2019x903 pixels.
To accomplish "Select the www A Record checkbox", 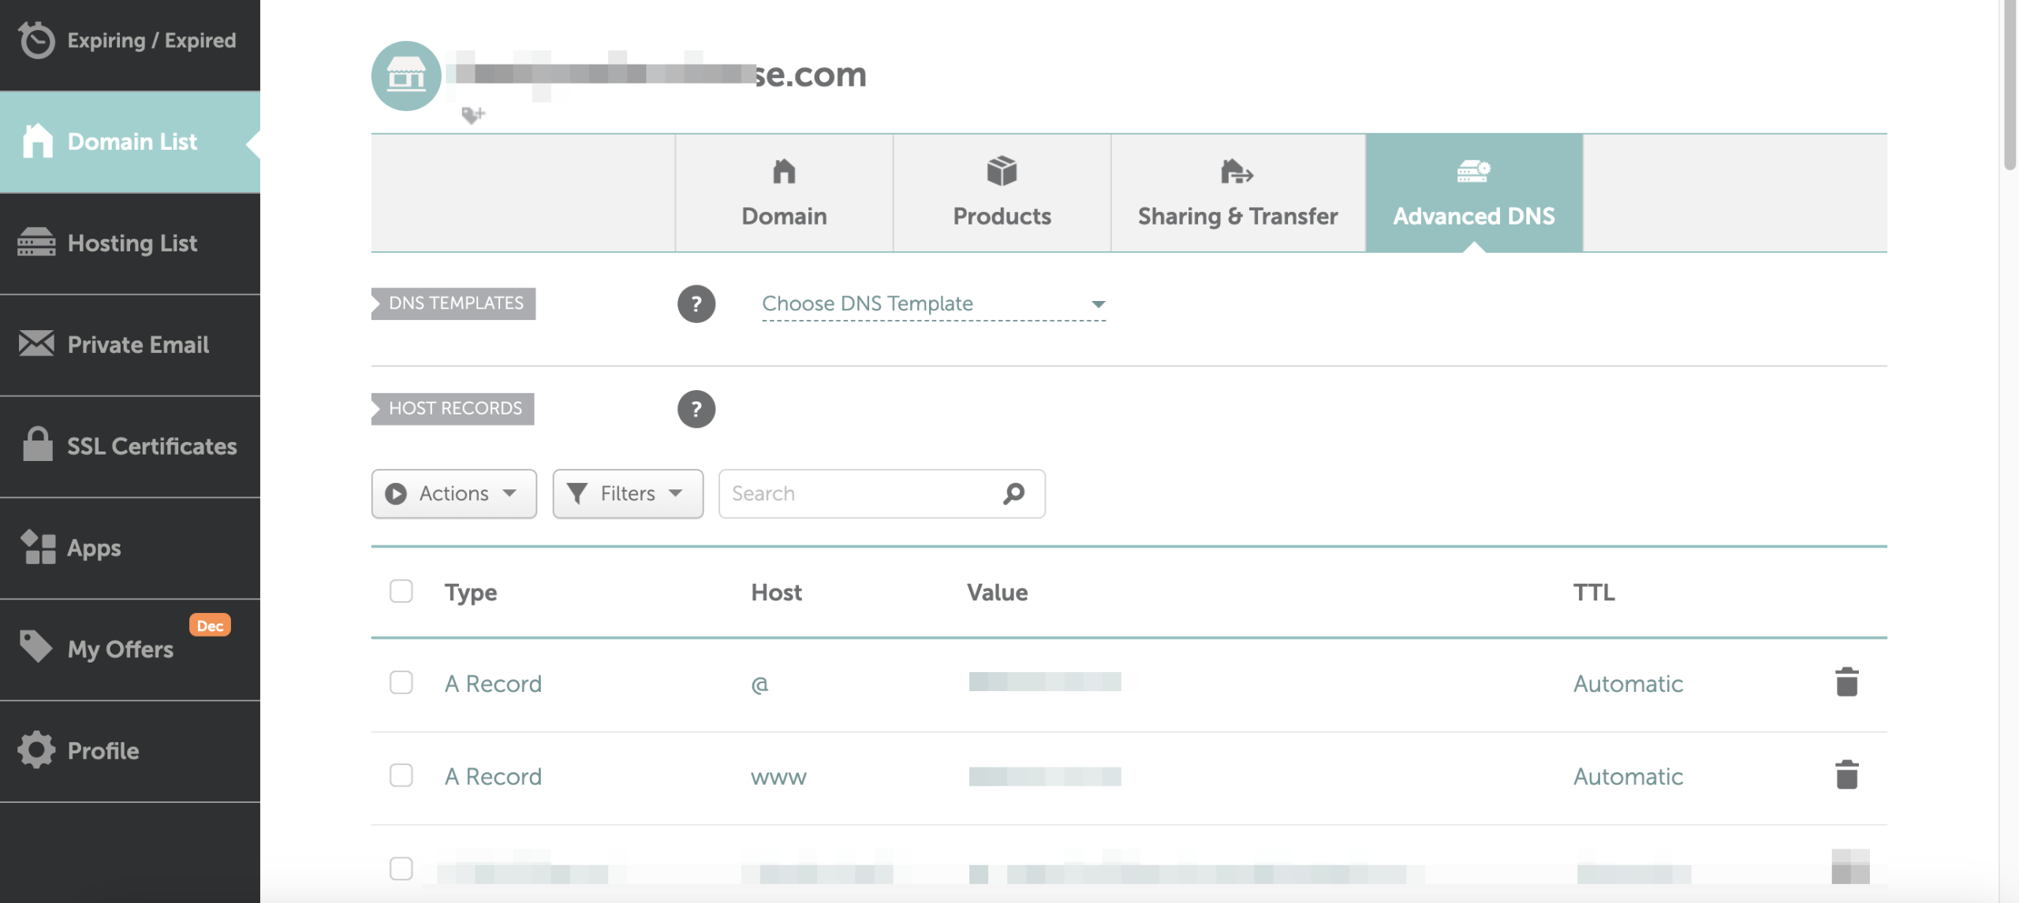I will coord(401,775).
